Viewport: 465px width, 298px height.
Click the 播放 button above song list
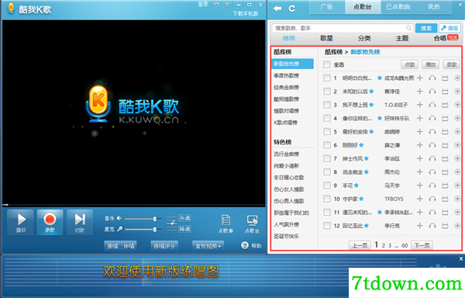point(430,64)
